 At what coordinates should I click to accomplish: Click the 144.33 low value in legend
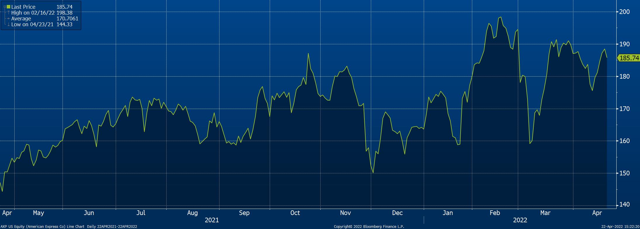65,24
